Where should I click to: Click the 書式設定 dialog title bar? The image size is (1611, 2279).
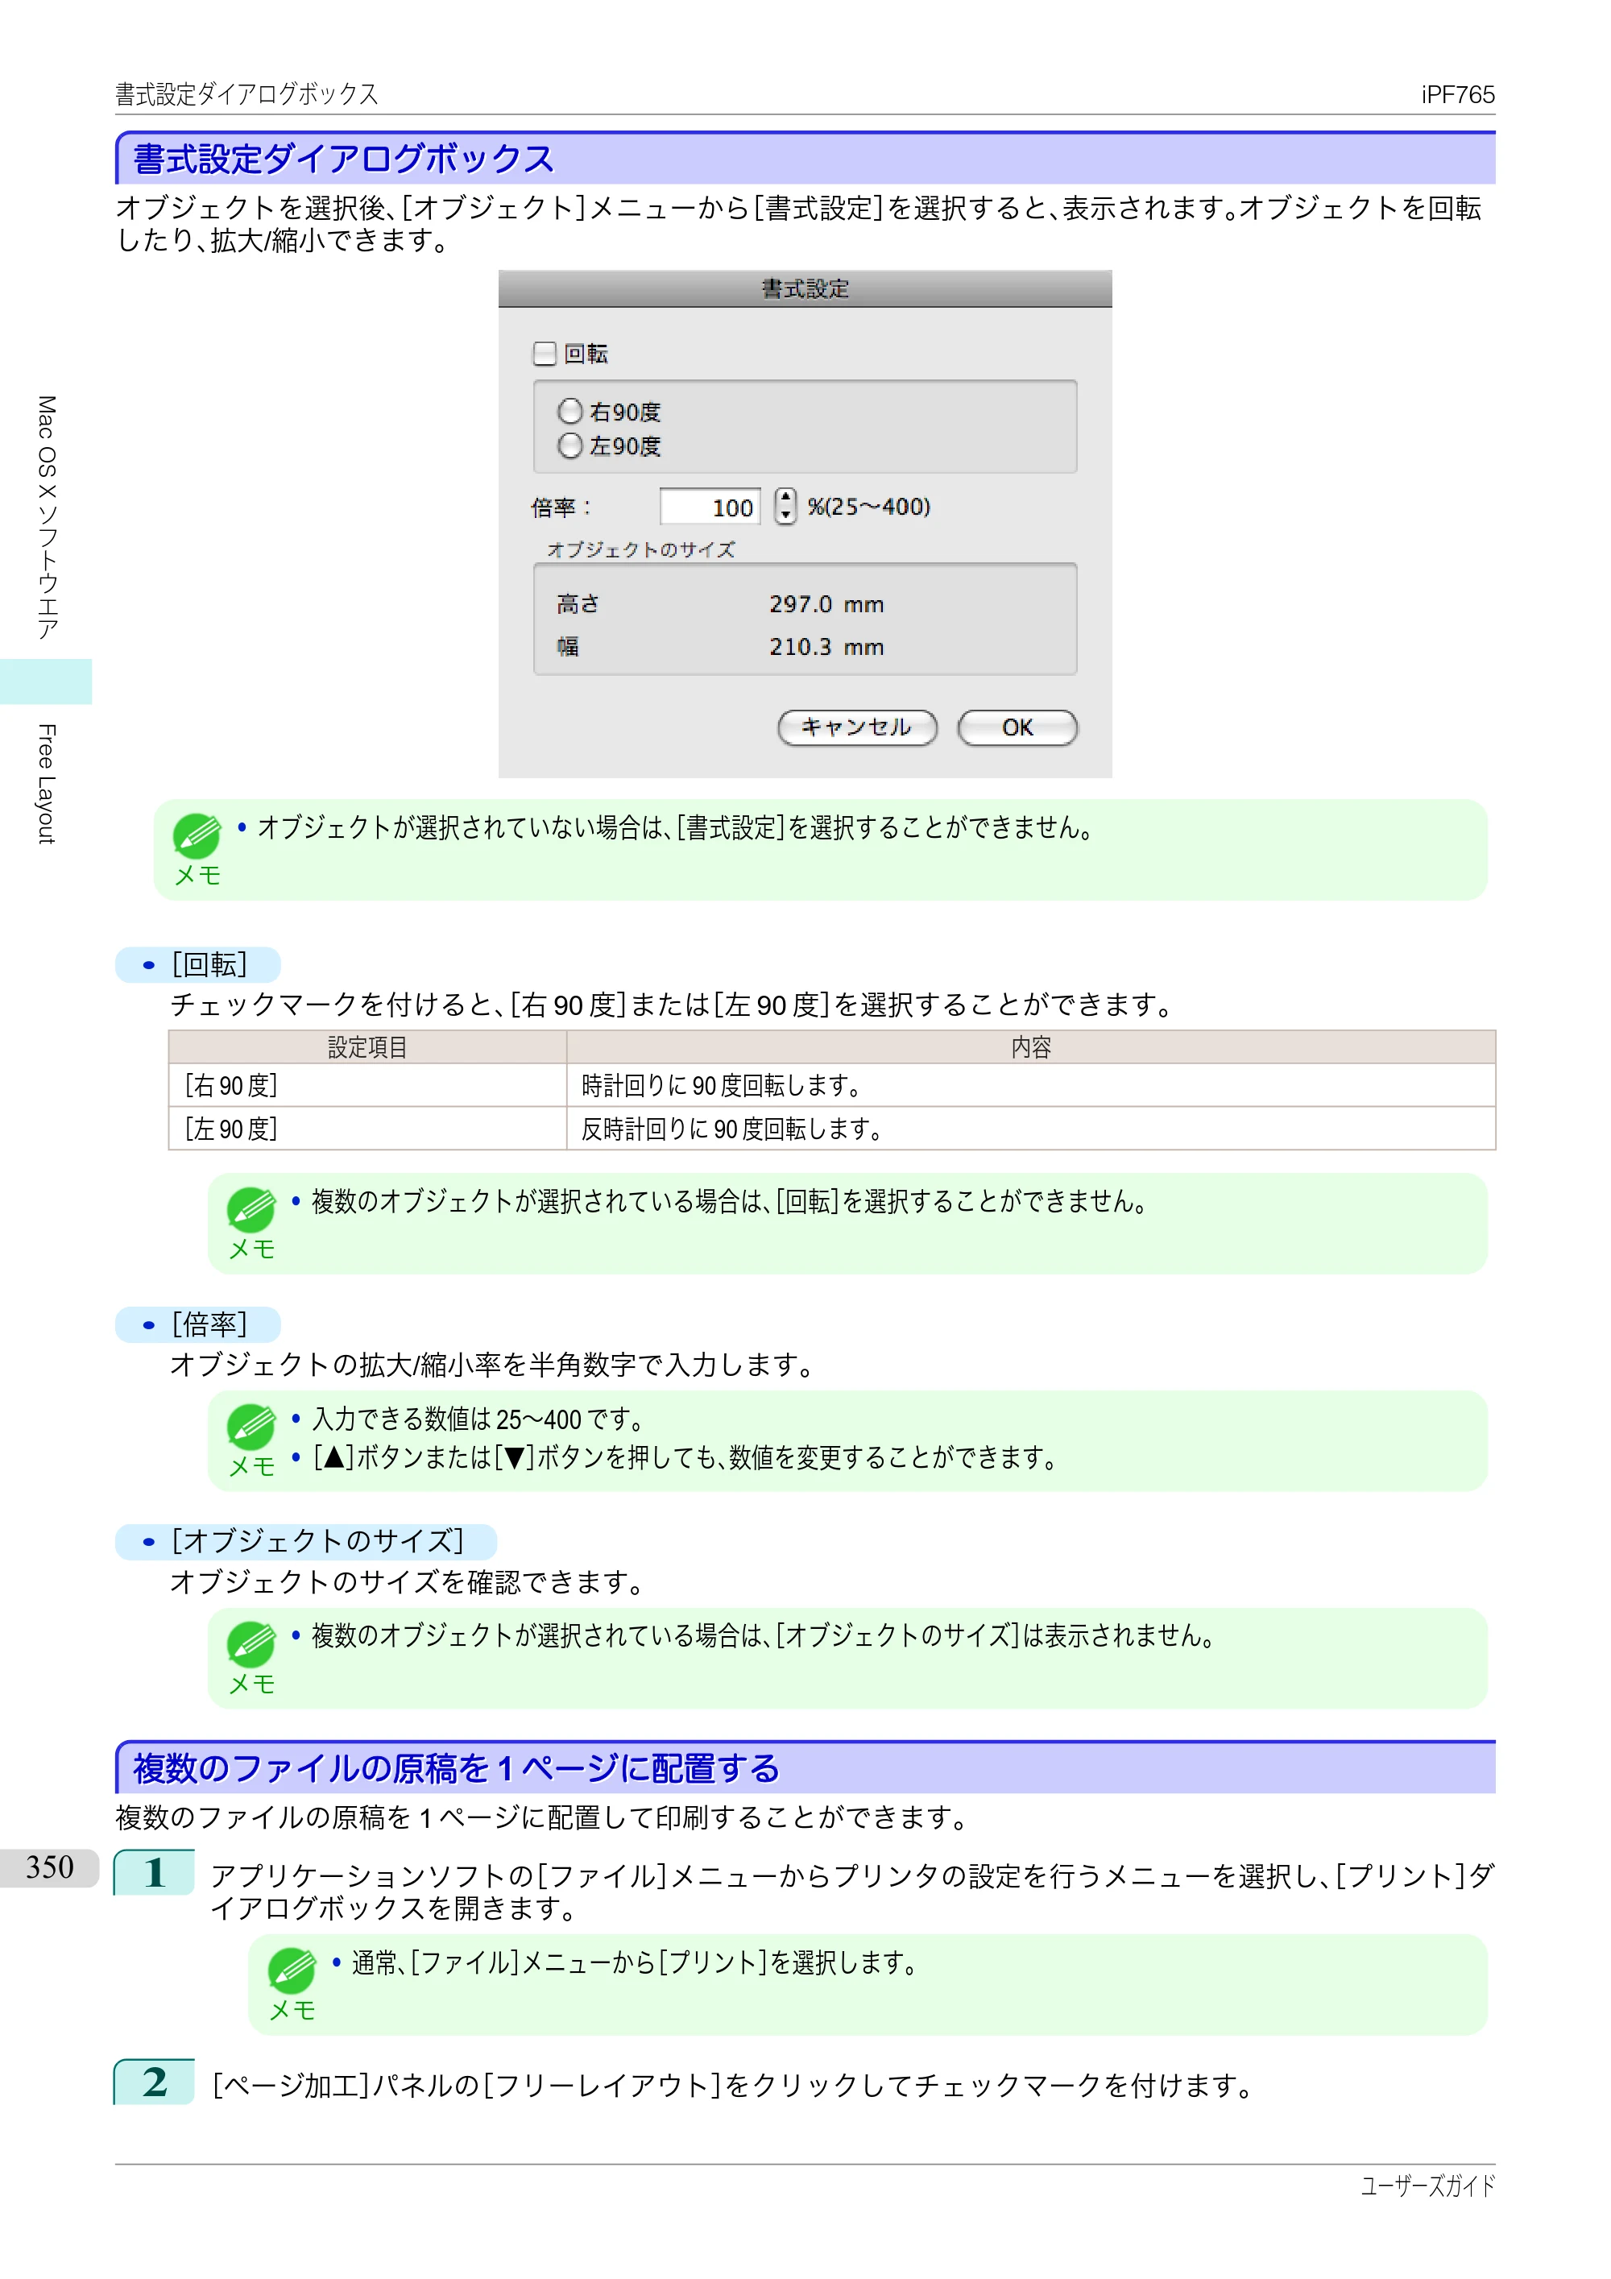coord(805,289)
